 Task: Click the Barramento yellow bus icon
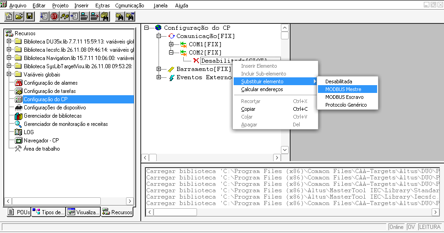tap(171, 69)
